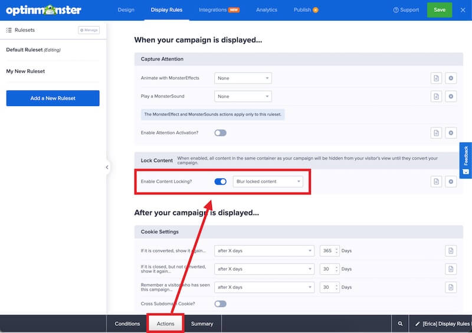Image resolution: width=472 pixels, height=333 pixels.
Task: Play video icon for Enable Content Locking
Action: pos(451,182)
